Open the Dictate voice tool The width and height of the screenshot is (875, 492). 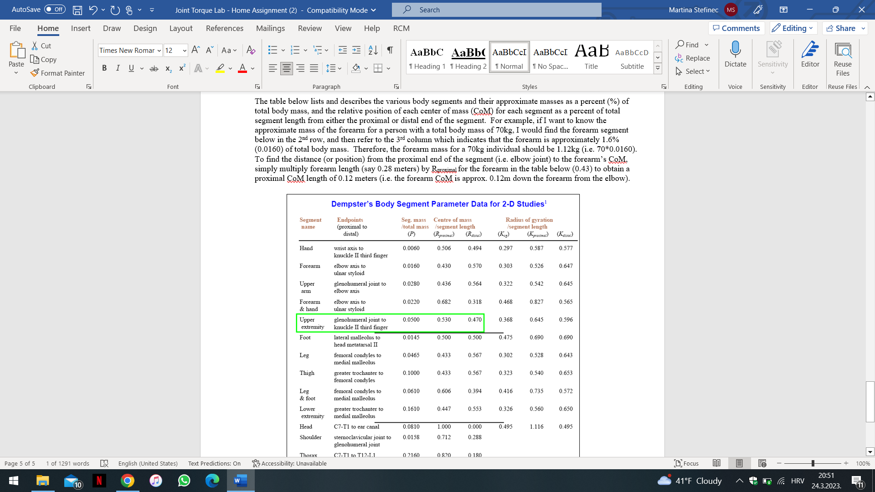735,56
